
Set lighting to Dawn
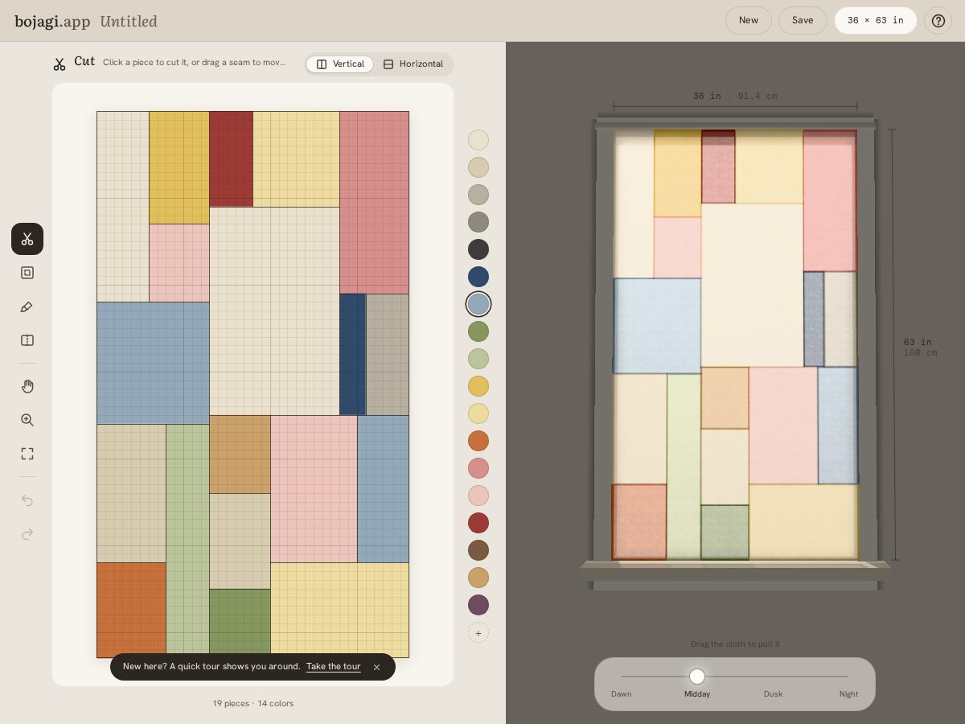tap(621, 693)
